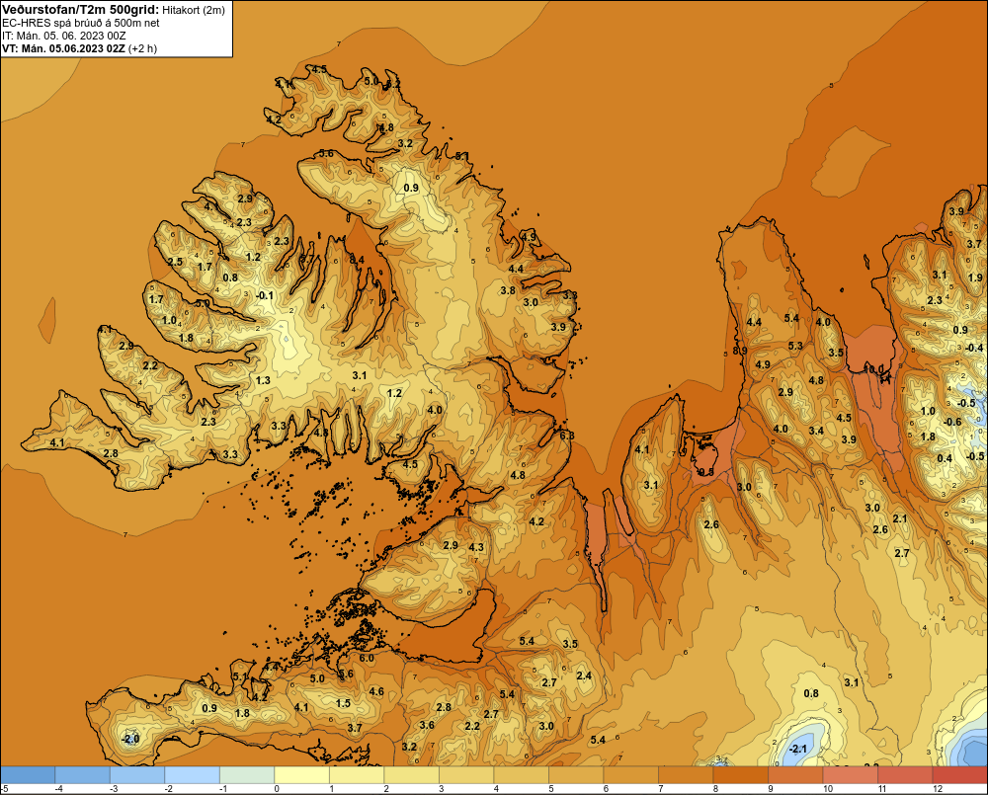988x795 pixels.
Task: Click the temperature value '-2.0' on the map
Action: tap(129, 739)
